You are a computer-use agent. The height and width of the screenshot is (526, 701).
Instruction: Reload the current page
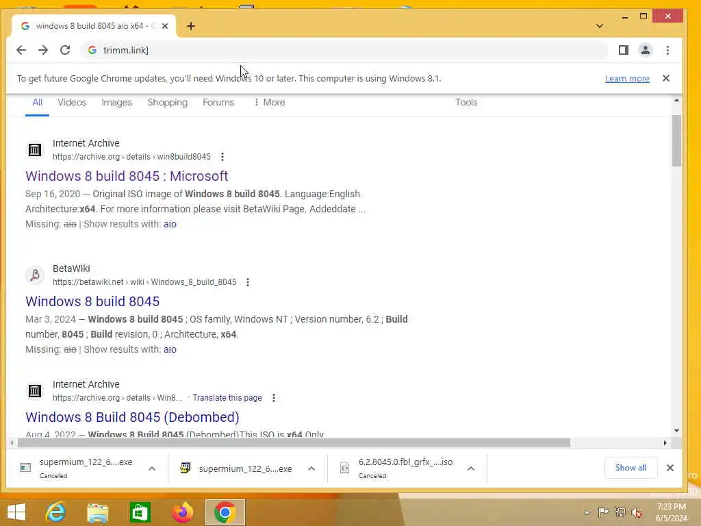65,50
